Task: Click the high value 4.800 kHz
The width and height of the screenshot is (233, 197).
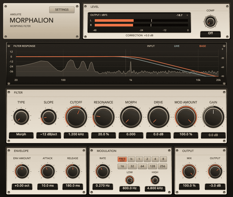Action: coord(155,189)
